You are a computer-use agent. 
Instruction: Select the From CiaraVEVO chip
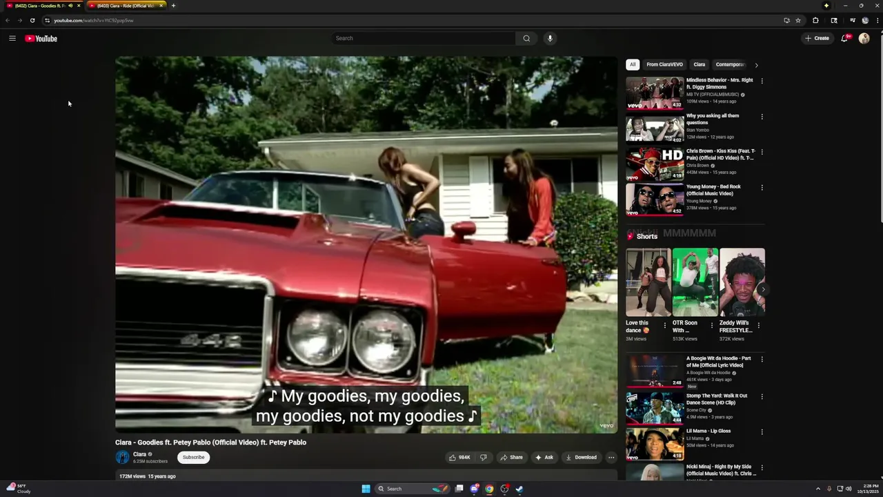pyautogui.click(x=664, y=65)
